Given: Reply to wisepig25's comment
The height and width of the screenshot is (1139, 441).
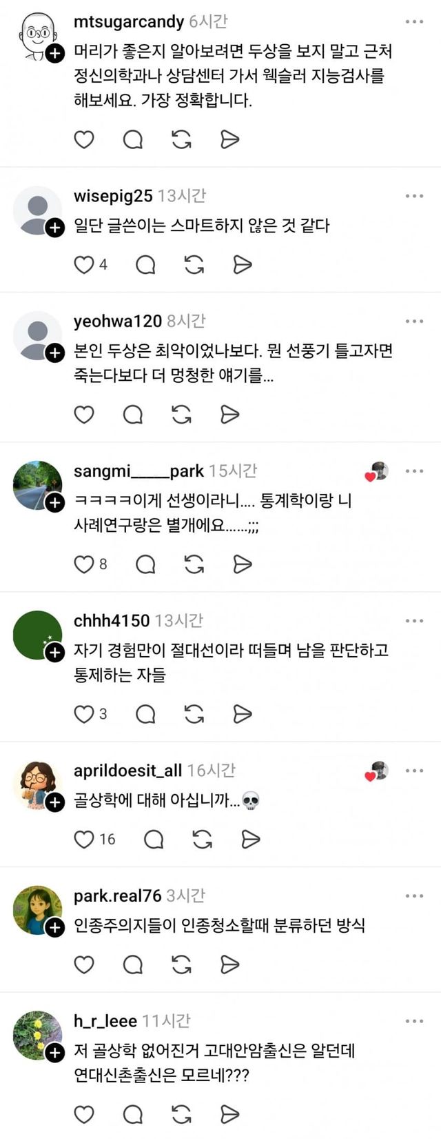Looking at the screenshot, I should pos(145,264).
